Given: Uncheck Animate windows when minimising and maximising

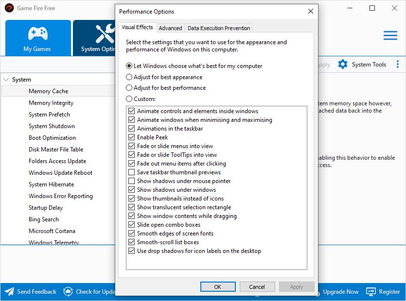Looking at the screenshot, I should pos(132,120).
